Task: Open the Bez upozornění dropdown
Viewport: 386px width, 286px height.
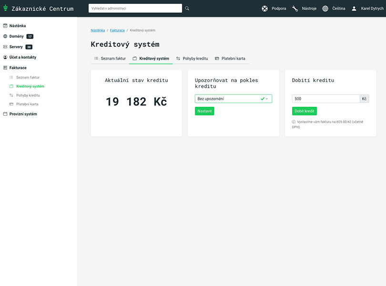Action: coord(234,99)
